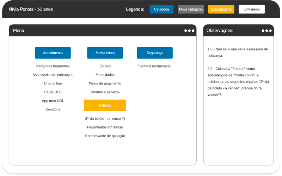Select the Minha conta category

[x=105, y=53]
